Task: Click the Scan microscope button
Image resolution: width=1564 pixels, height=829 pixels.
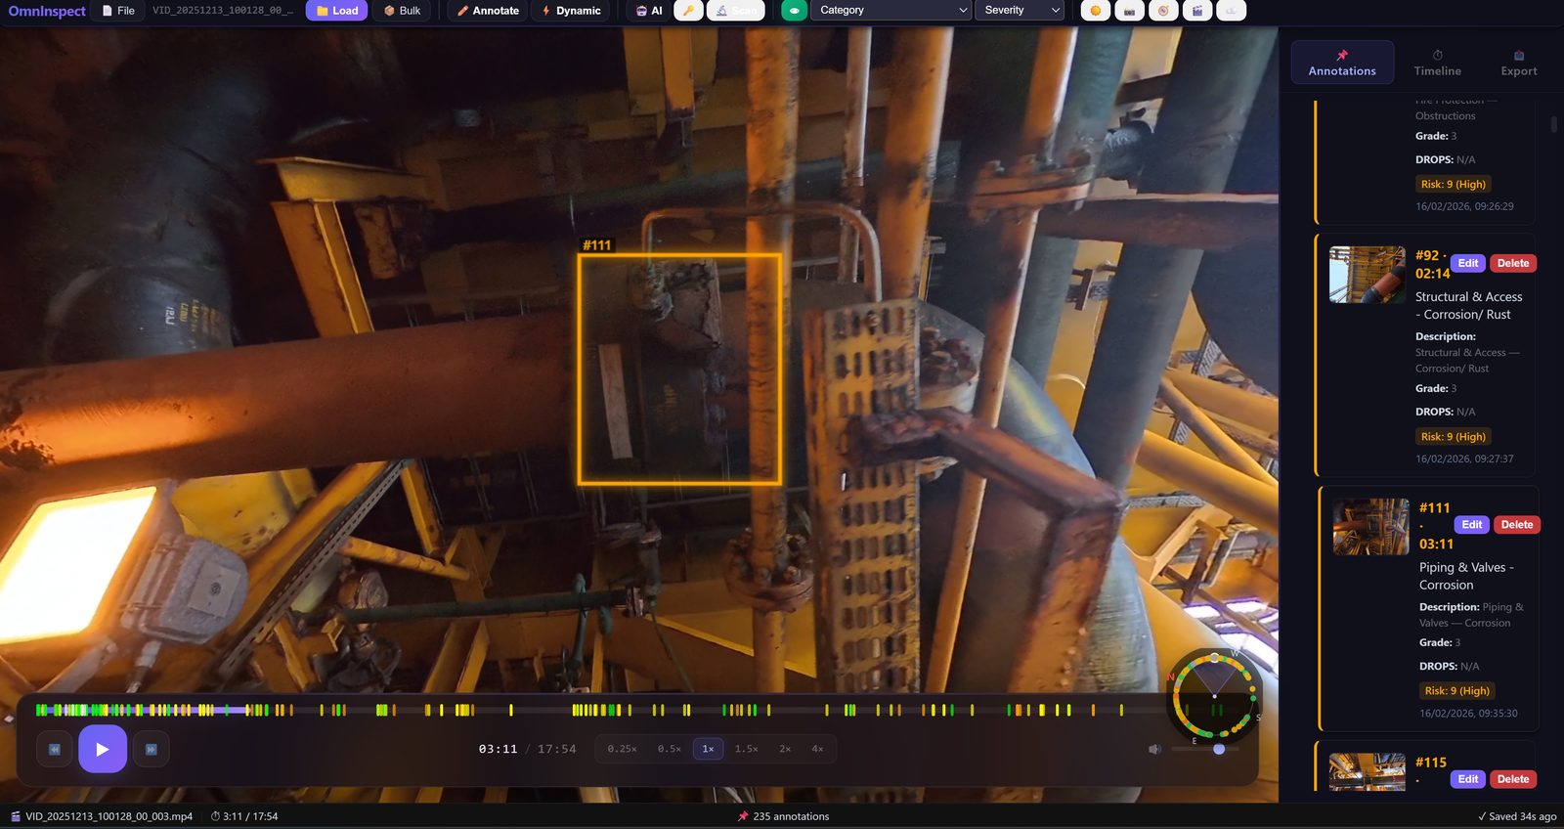Action: [x=735, y=11]
